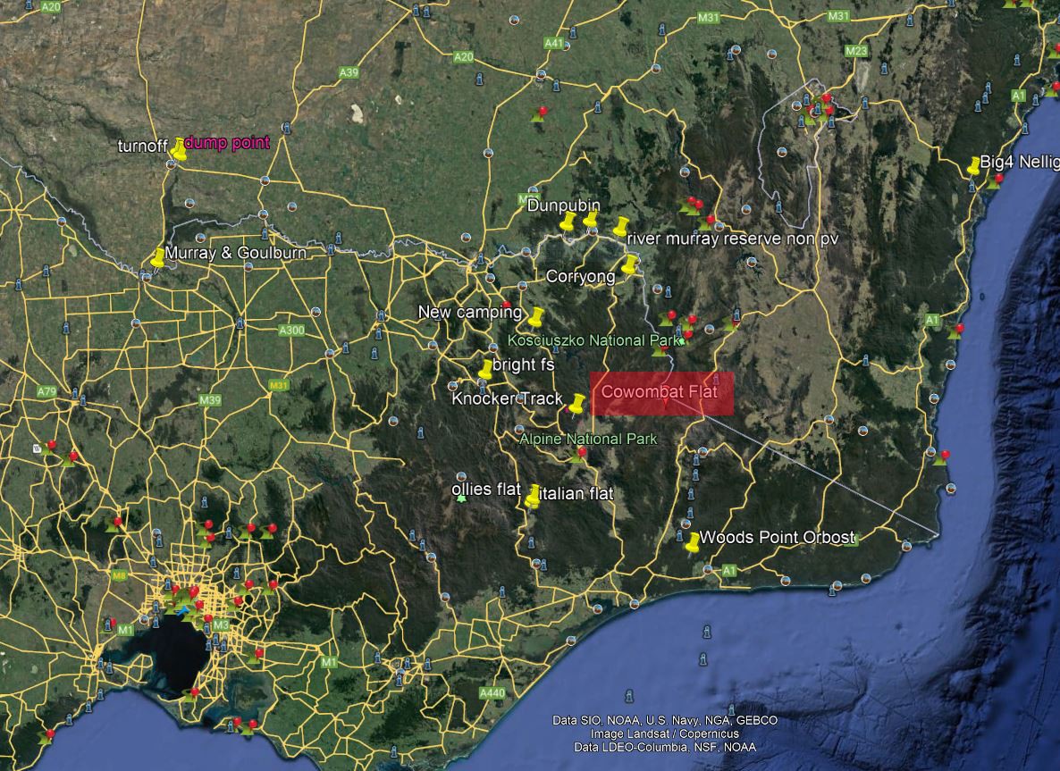Select the A440 road shield
This screenshot has height=771, width=1060.
492,693
